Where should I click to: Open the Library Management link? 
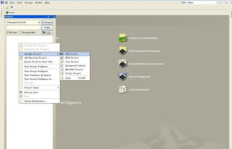[139, 77]
